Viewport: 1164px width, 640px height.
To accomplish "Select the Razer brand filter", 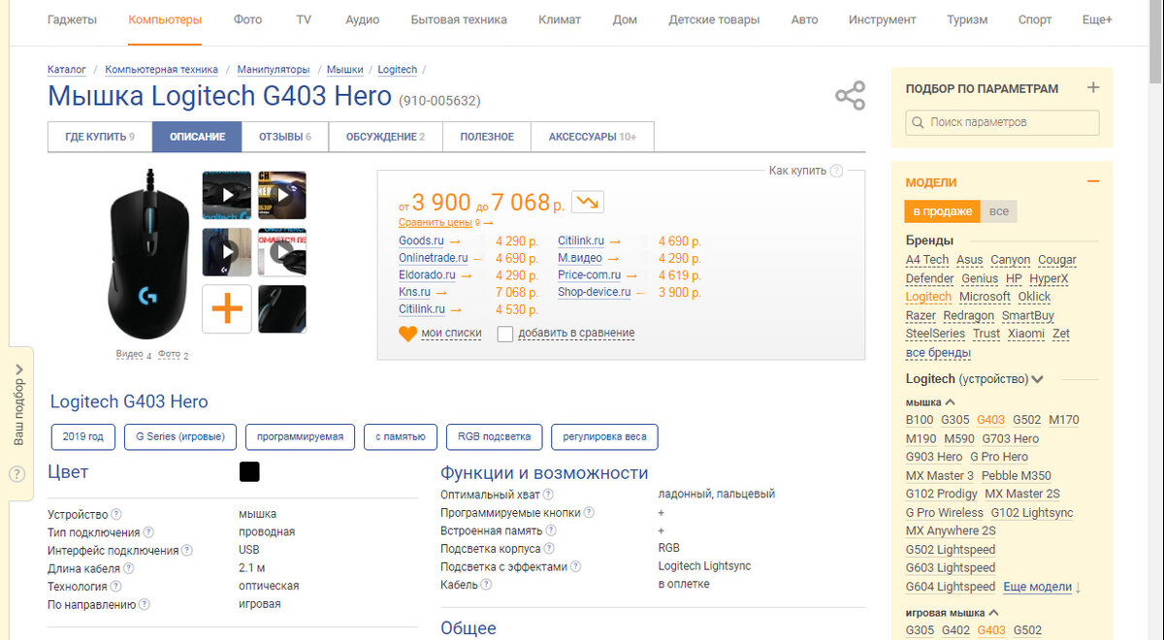I will (x=921, y=316).
